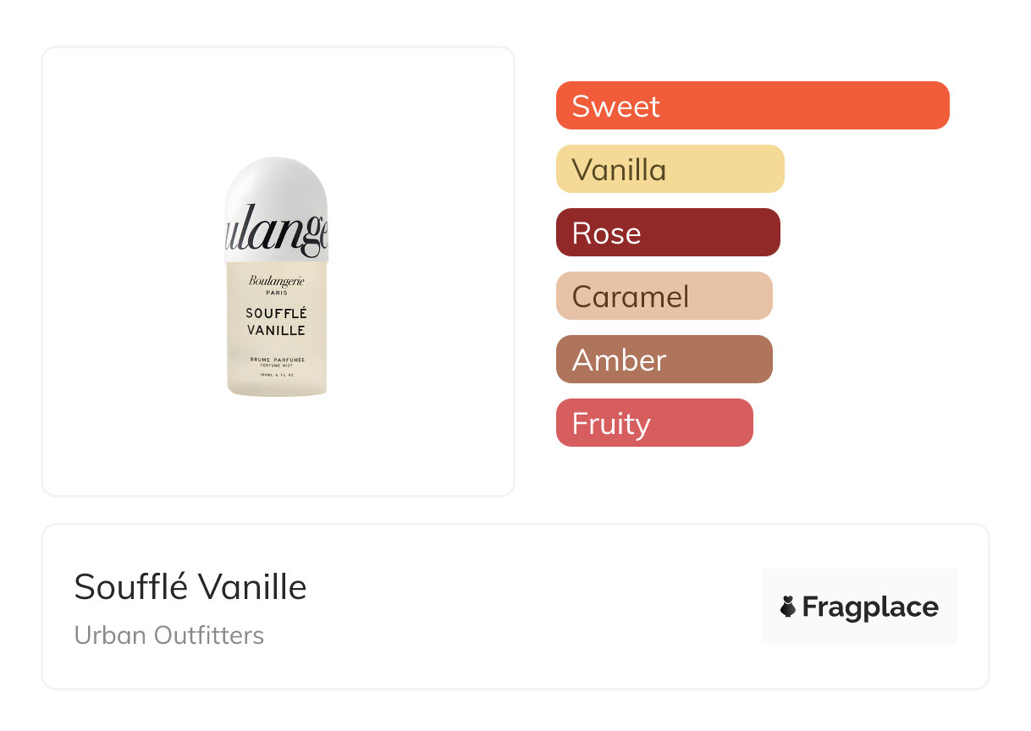This screenshot has height=731, width=1031.
Task: Click the dark red Rose bar
Action: [x=667, y=233]
